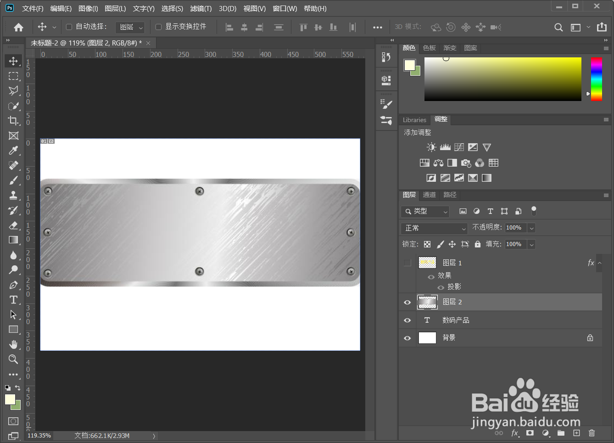The image size is (614, 443).
Task: Enable the 自动选择 checkbox
Action: pyautogui.click(x=69, y=27)
